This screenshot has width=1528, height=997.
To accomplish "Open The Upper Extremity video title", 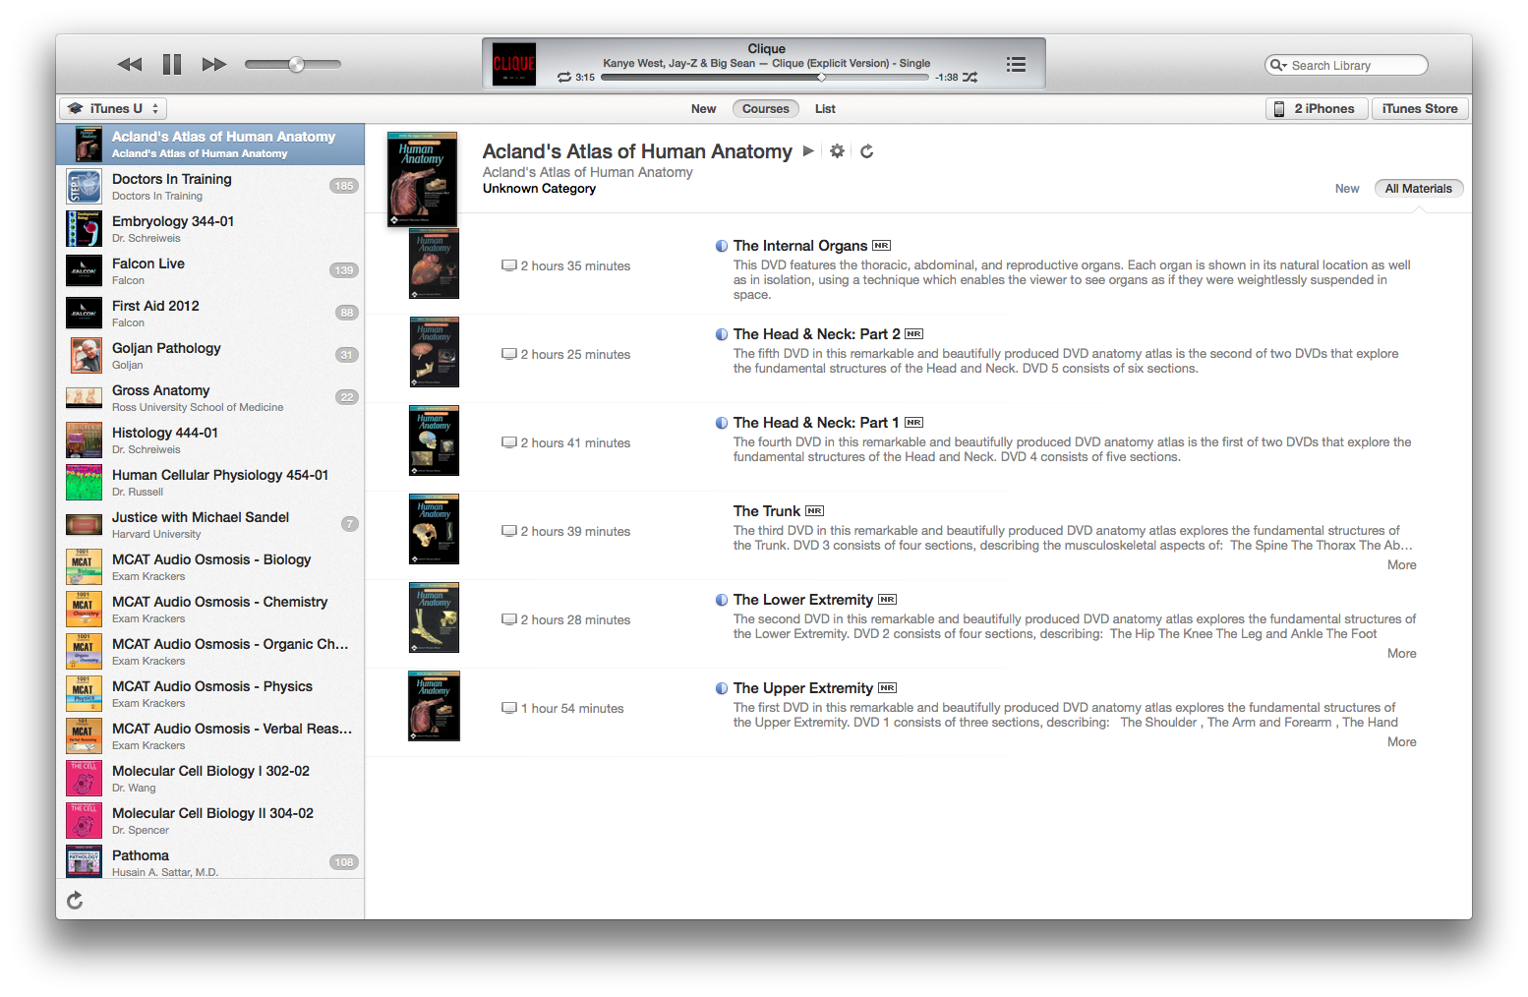I will tap(803, 688).
